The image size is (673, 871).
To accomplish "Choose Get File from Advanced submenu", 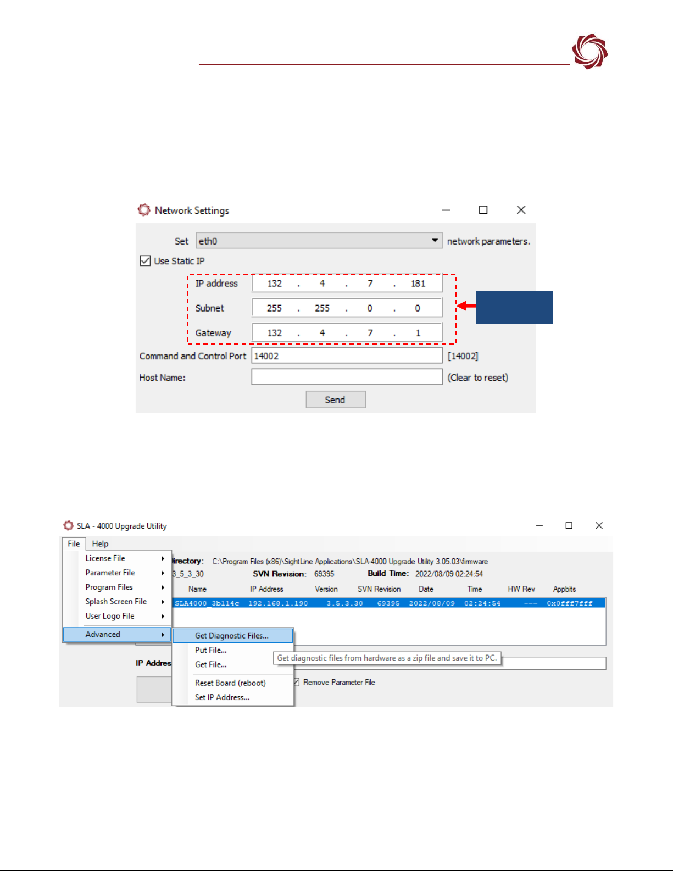I will (233, 664).
